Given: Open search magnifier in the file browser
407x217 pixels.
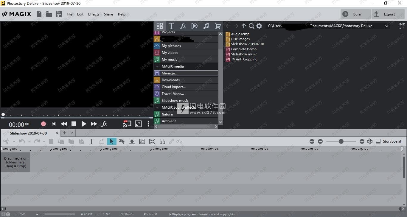Looking at the screenshot, I should click(251, 26).
